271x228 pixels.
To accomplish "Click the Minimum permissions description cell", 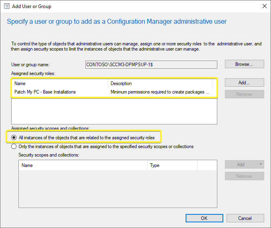I will (160, 92).
